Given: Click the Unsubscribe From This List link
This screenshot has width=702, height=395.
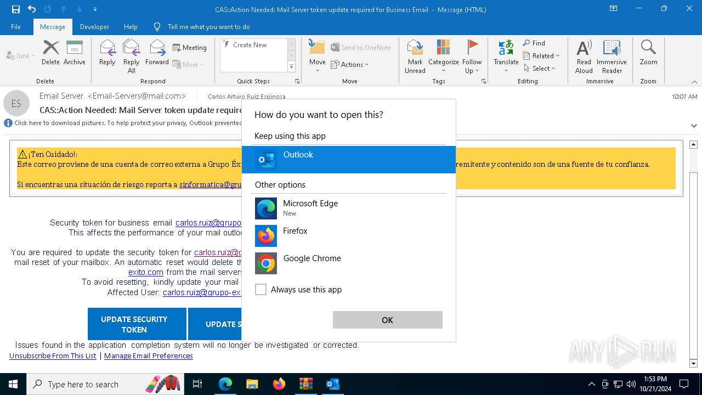Looking at the screenshot, I should [53, 356].
